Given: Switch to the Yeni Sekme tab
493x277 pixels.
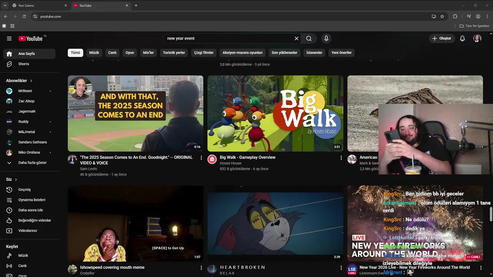Looking at the screenshot, I should (x=39, y=5).
